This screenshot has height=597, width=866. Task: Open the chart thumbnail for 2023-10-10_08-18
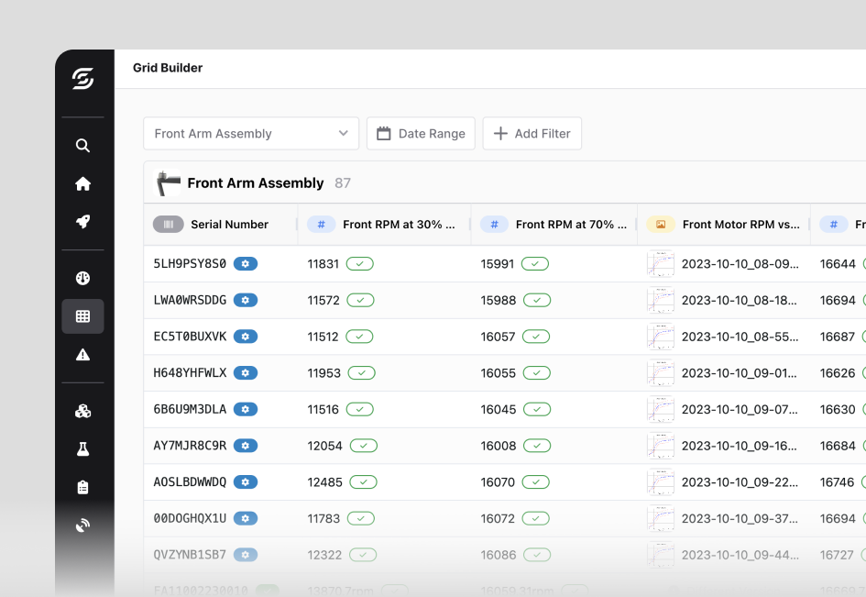click(x=660, y=301)
